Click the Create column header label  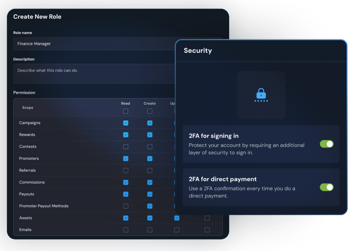150,103
